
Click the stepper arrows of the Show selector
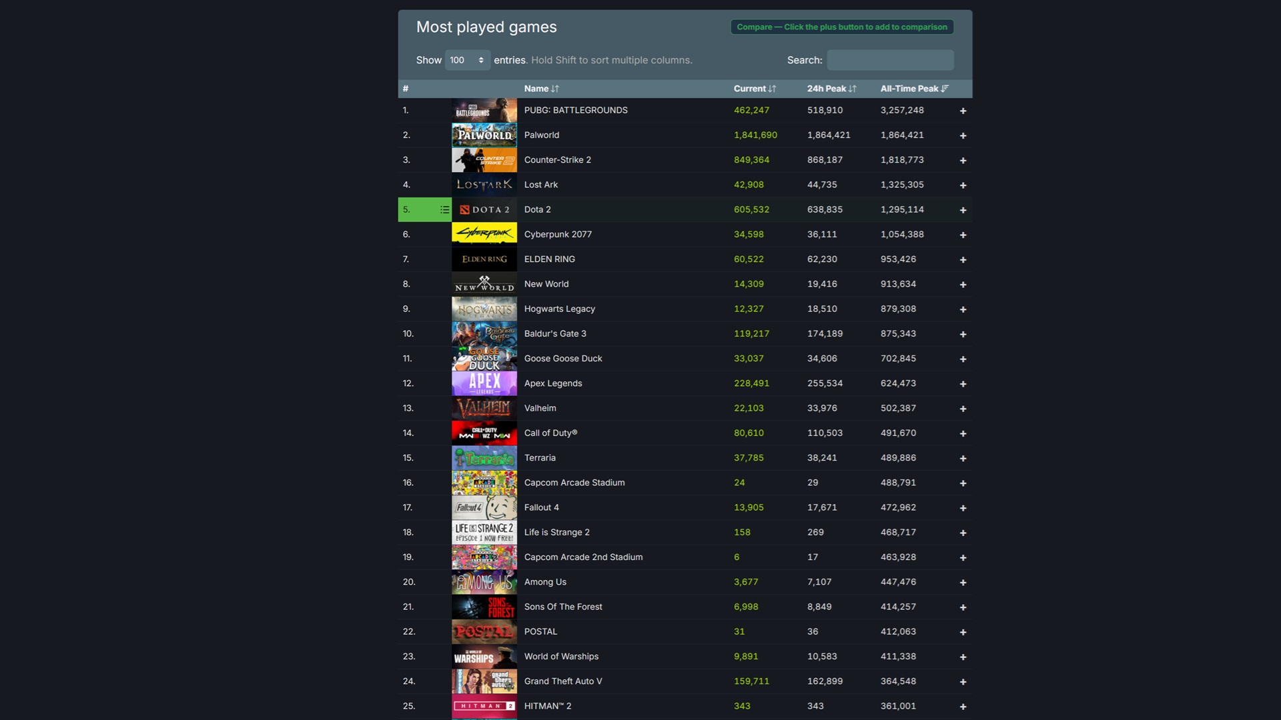(x=480, y=60)
